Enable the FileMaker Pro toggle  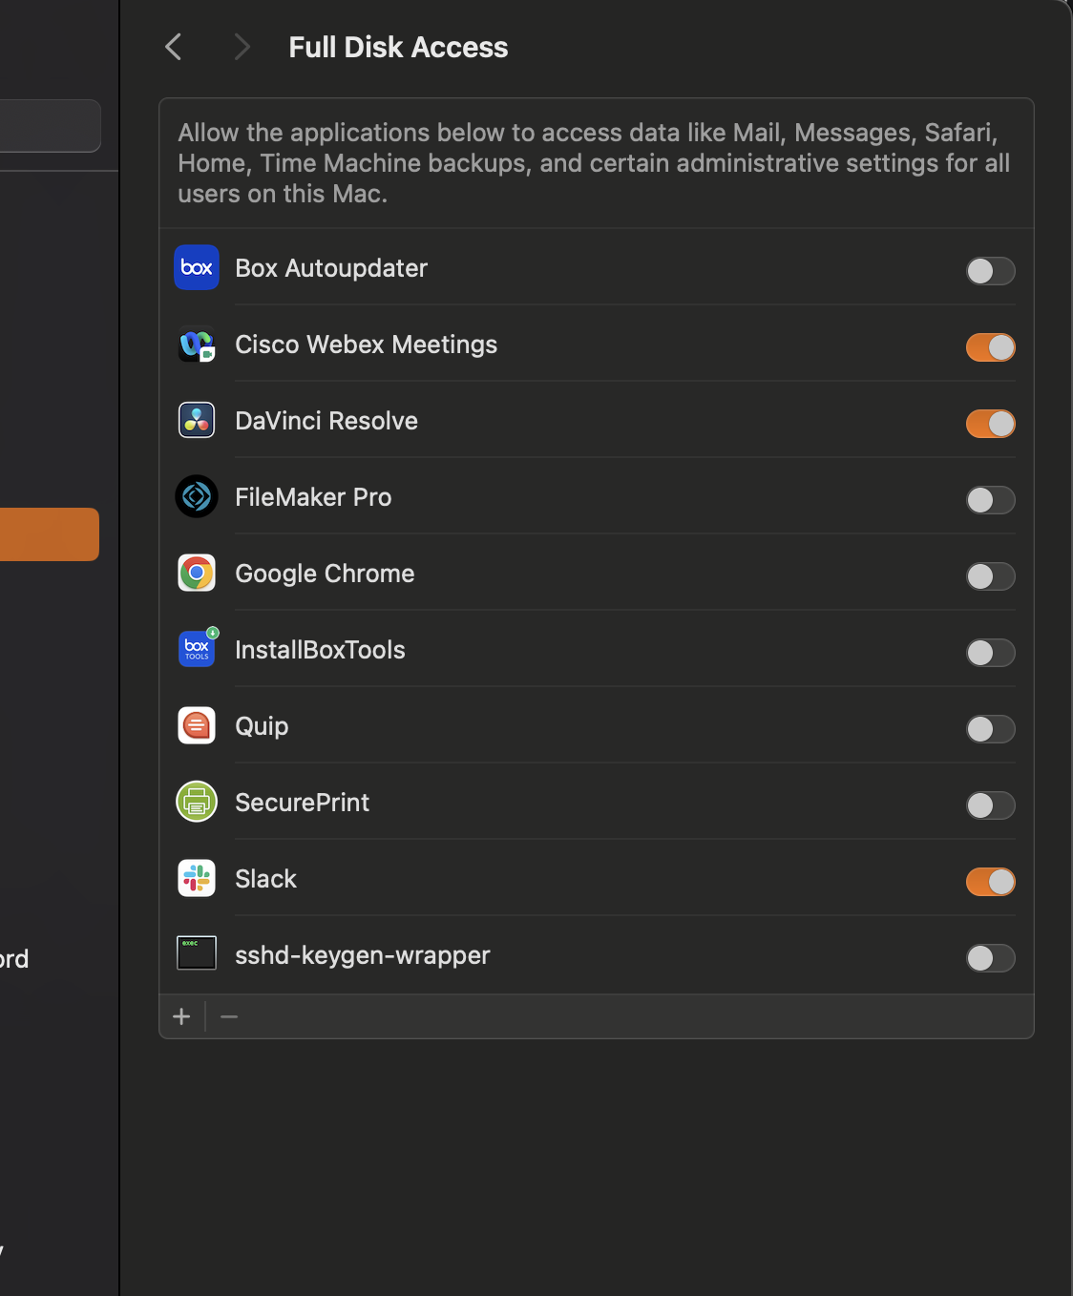(990, 500)
